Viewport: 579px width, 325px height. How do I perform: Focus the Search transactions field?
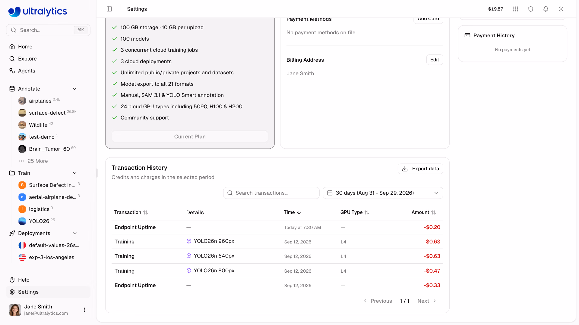[271, 193]
